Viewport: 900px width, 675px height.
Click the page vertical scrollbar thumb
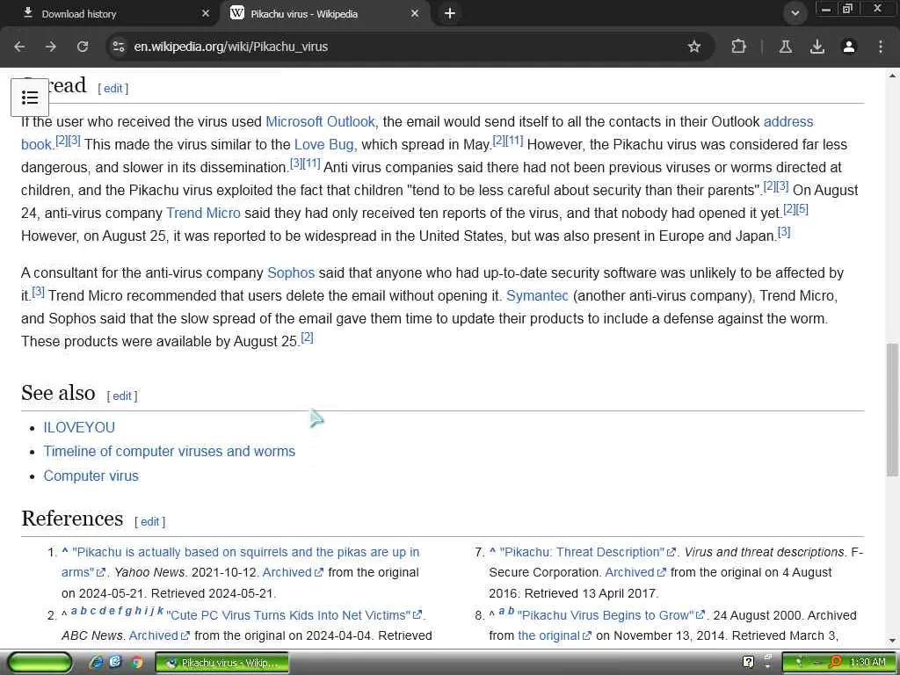coord(892,410)
